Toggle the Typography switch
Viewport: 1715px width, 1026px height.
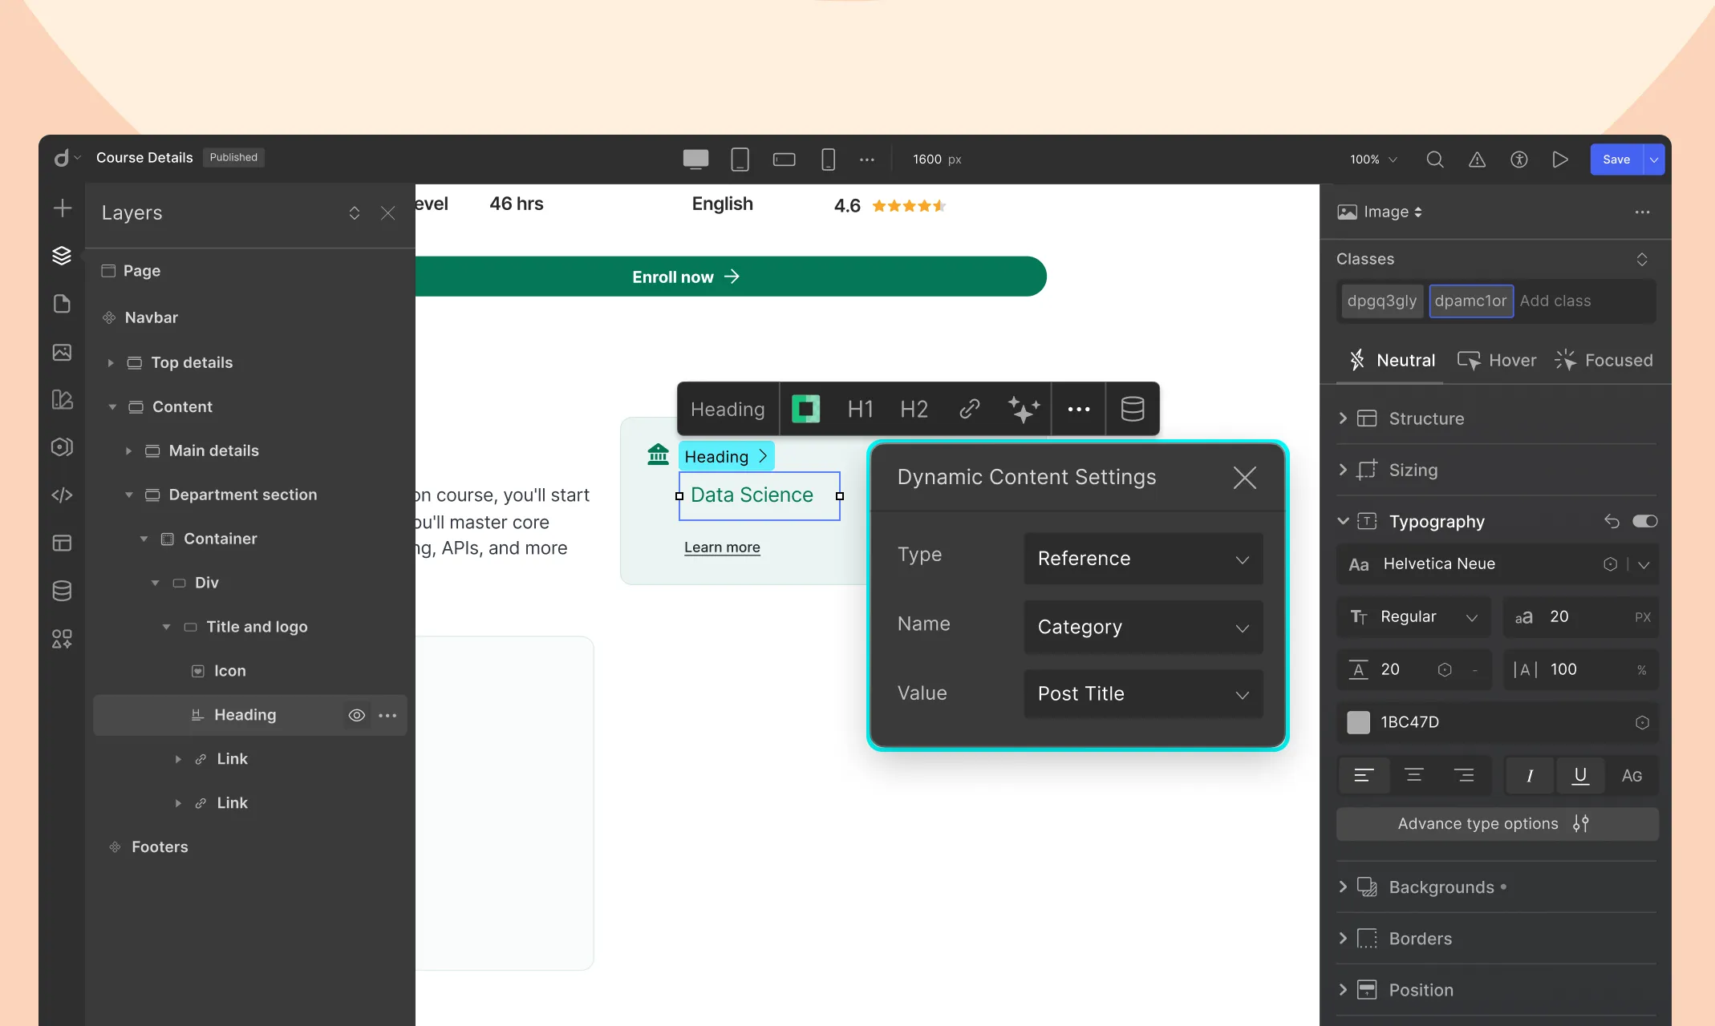point(1645,522)
